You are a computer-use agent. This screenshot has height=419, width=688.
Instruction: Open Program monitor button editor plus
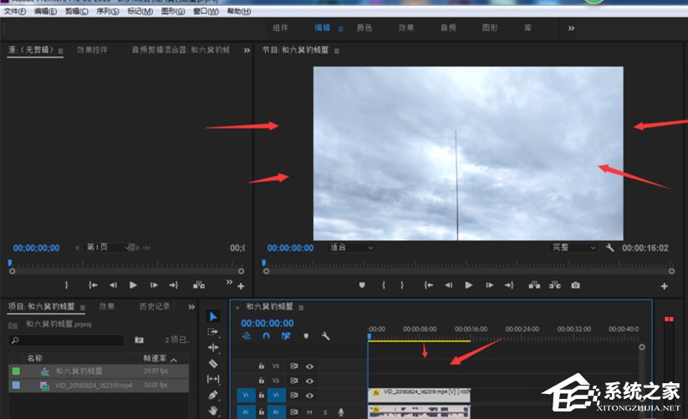665,286
